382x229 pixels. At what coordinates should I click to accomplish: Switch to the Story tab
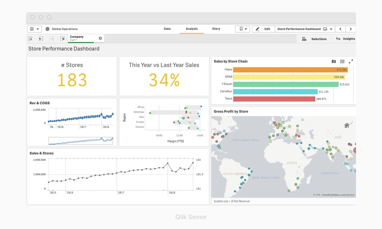(x=216, y=29)
